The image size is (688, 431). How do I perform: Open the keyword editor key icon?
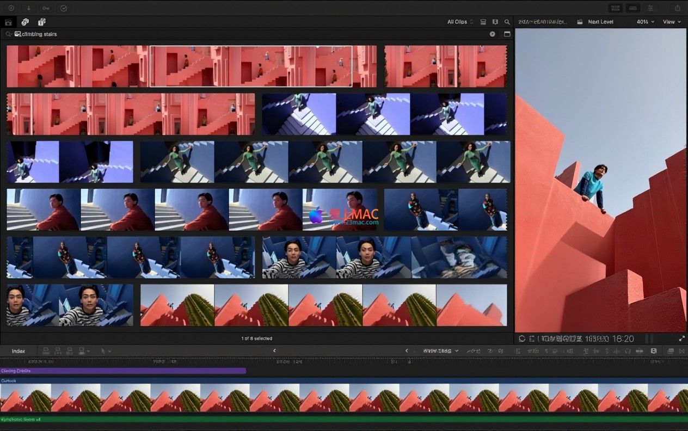[x=46, y=8]
